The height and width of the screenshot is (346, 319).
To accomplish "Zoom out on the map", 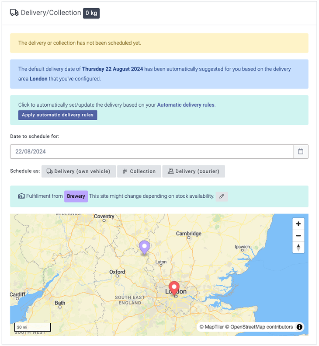I will 298,236.
